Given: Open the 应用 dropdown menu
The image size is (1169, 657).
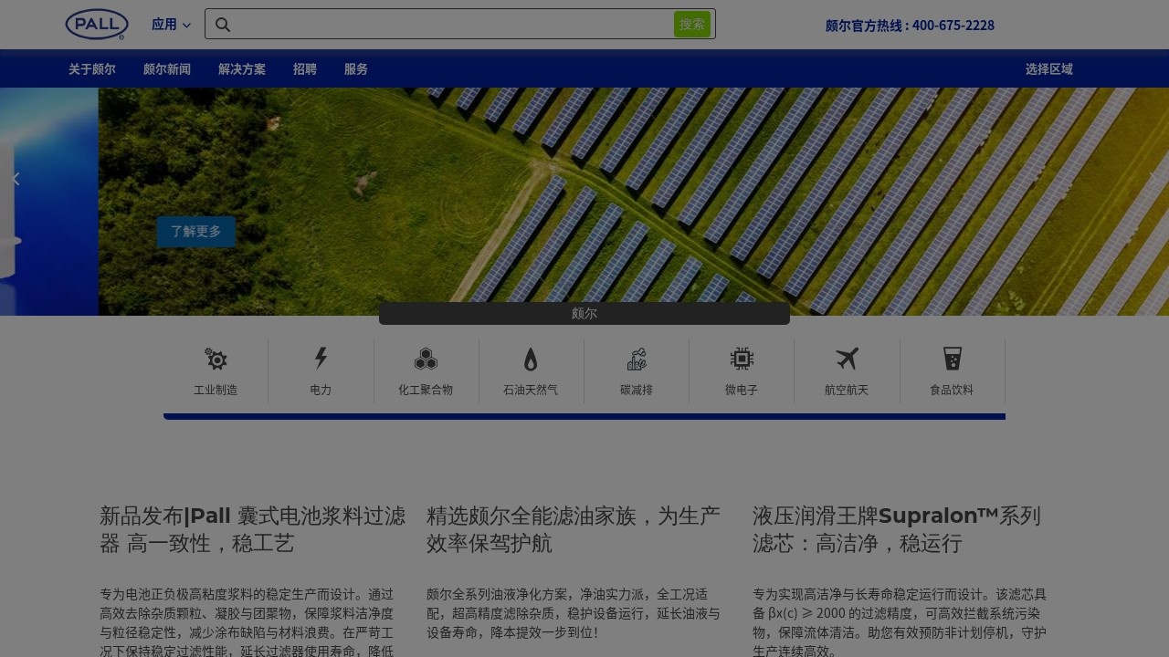Looking at the screenshot, I should click(171, 25).
